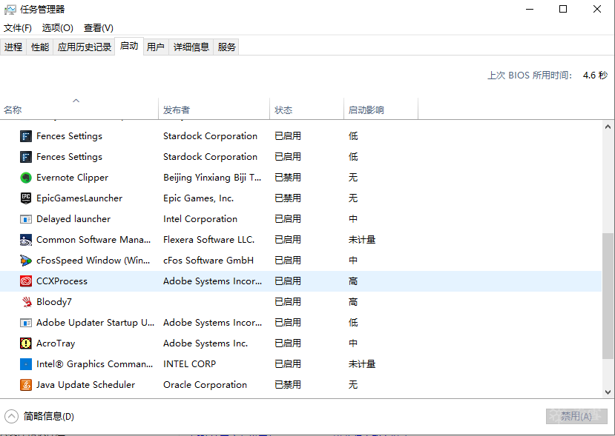Click the 简略信息(D) label
Viewport: 615px width, 436px height.
pyautogui.click(x=49, y=417)
